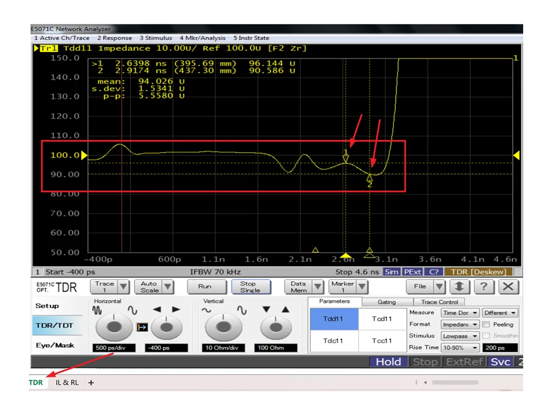Screen dimensions: 554x414
Task: Click the orange arrow marker-to-start icon
Action: (142, 327)
